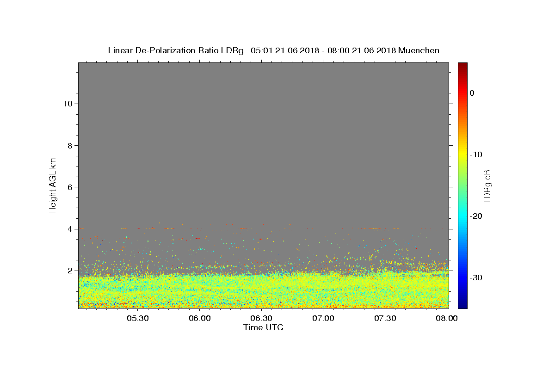Image resolution: width=555 pixels, height=370 pixels.
Task: Click the height tick label 8
Action: [69, 145]
